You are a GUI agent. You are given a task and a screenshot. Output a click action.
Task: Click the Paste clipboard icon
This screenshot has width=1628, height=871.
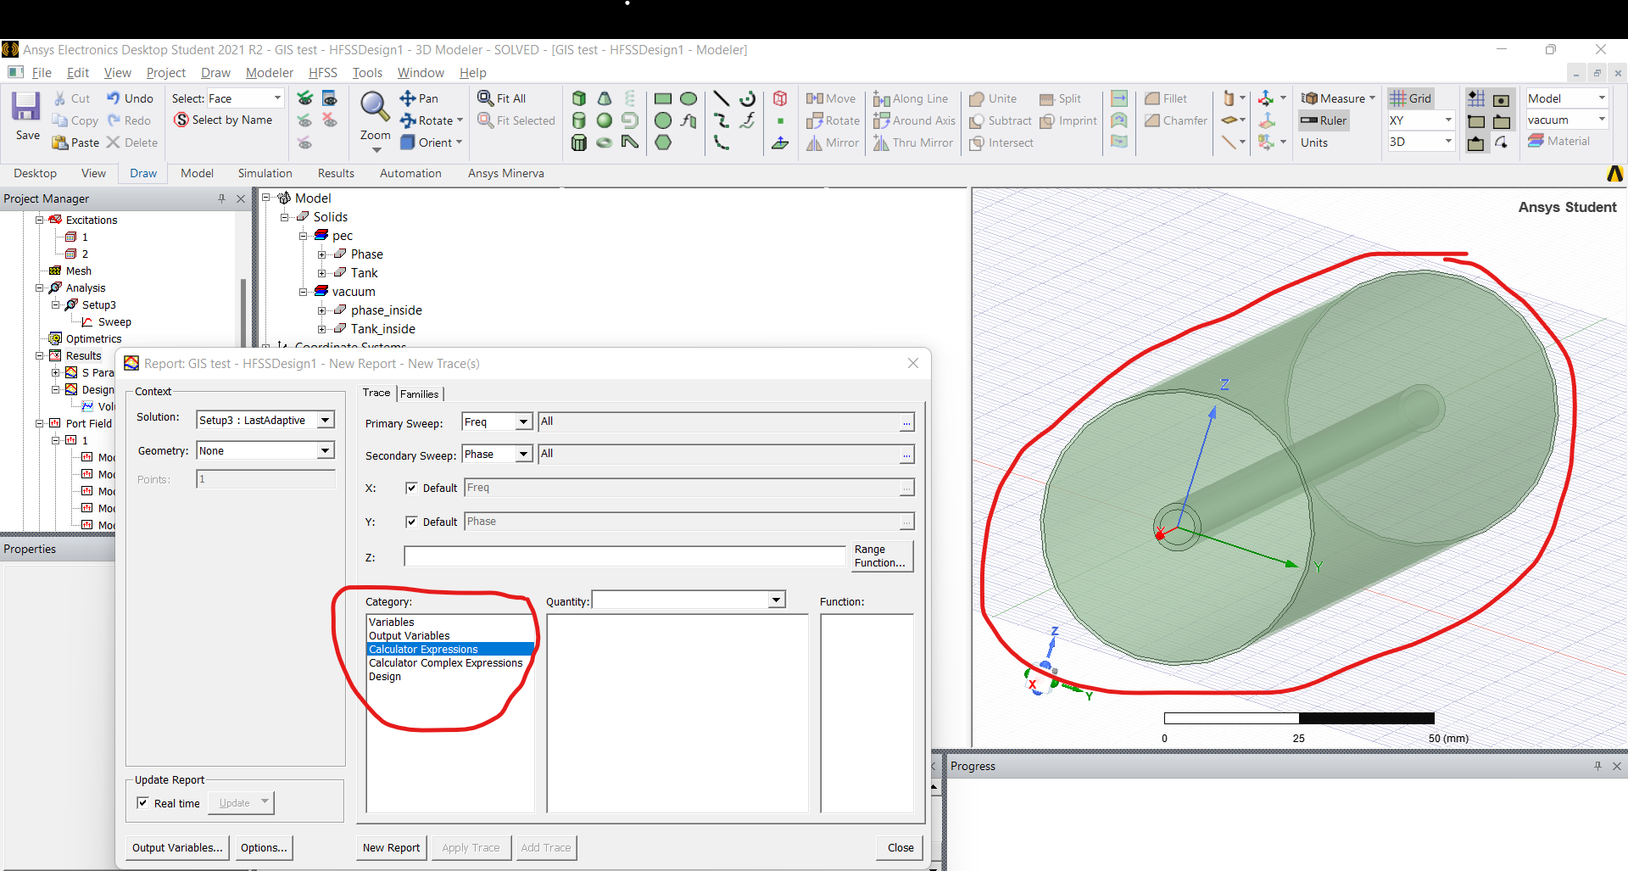60,142
